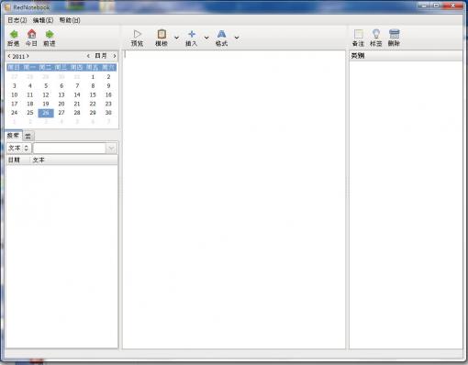The width and height of the screenshot is (468, 365).
Task: Select day 28 in the calendar
Action: pyautogui.click(x=77, y=113)
